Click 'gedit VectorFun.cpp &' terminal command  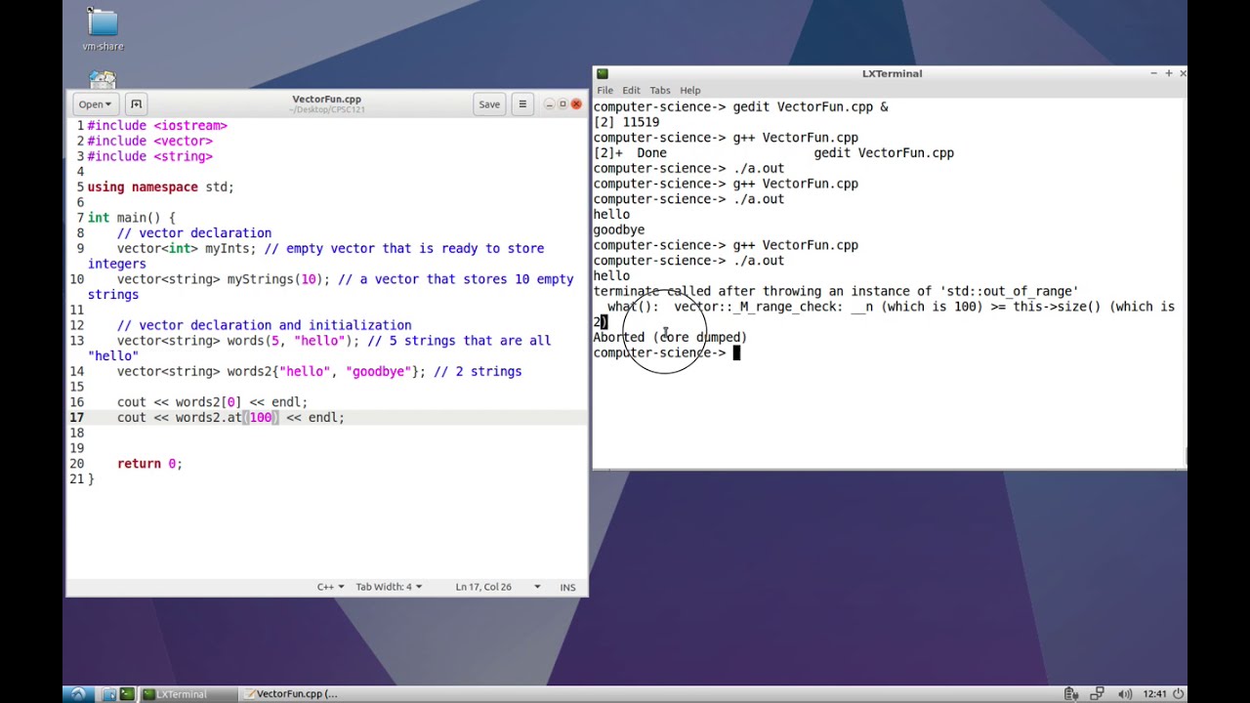tap(811, 107)
